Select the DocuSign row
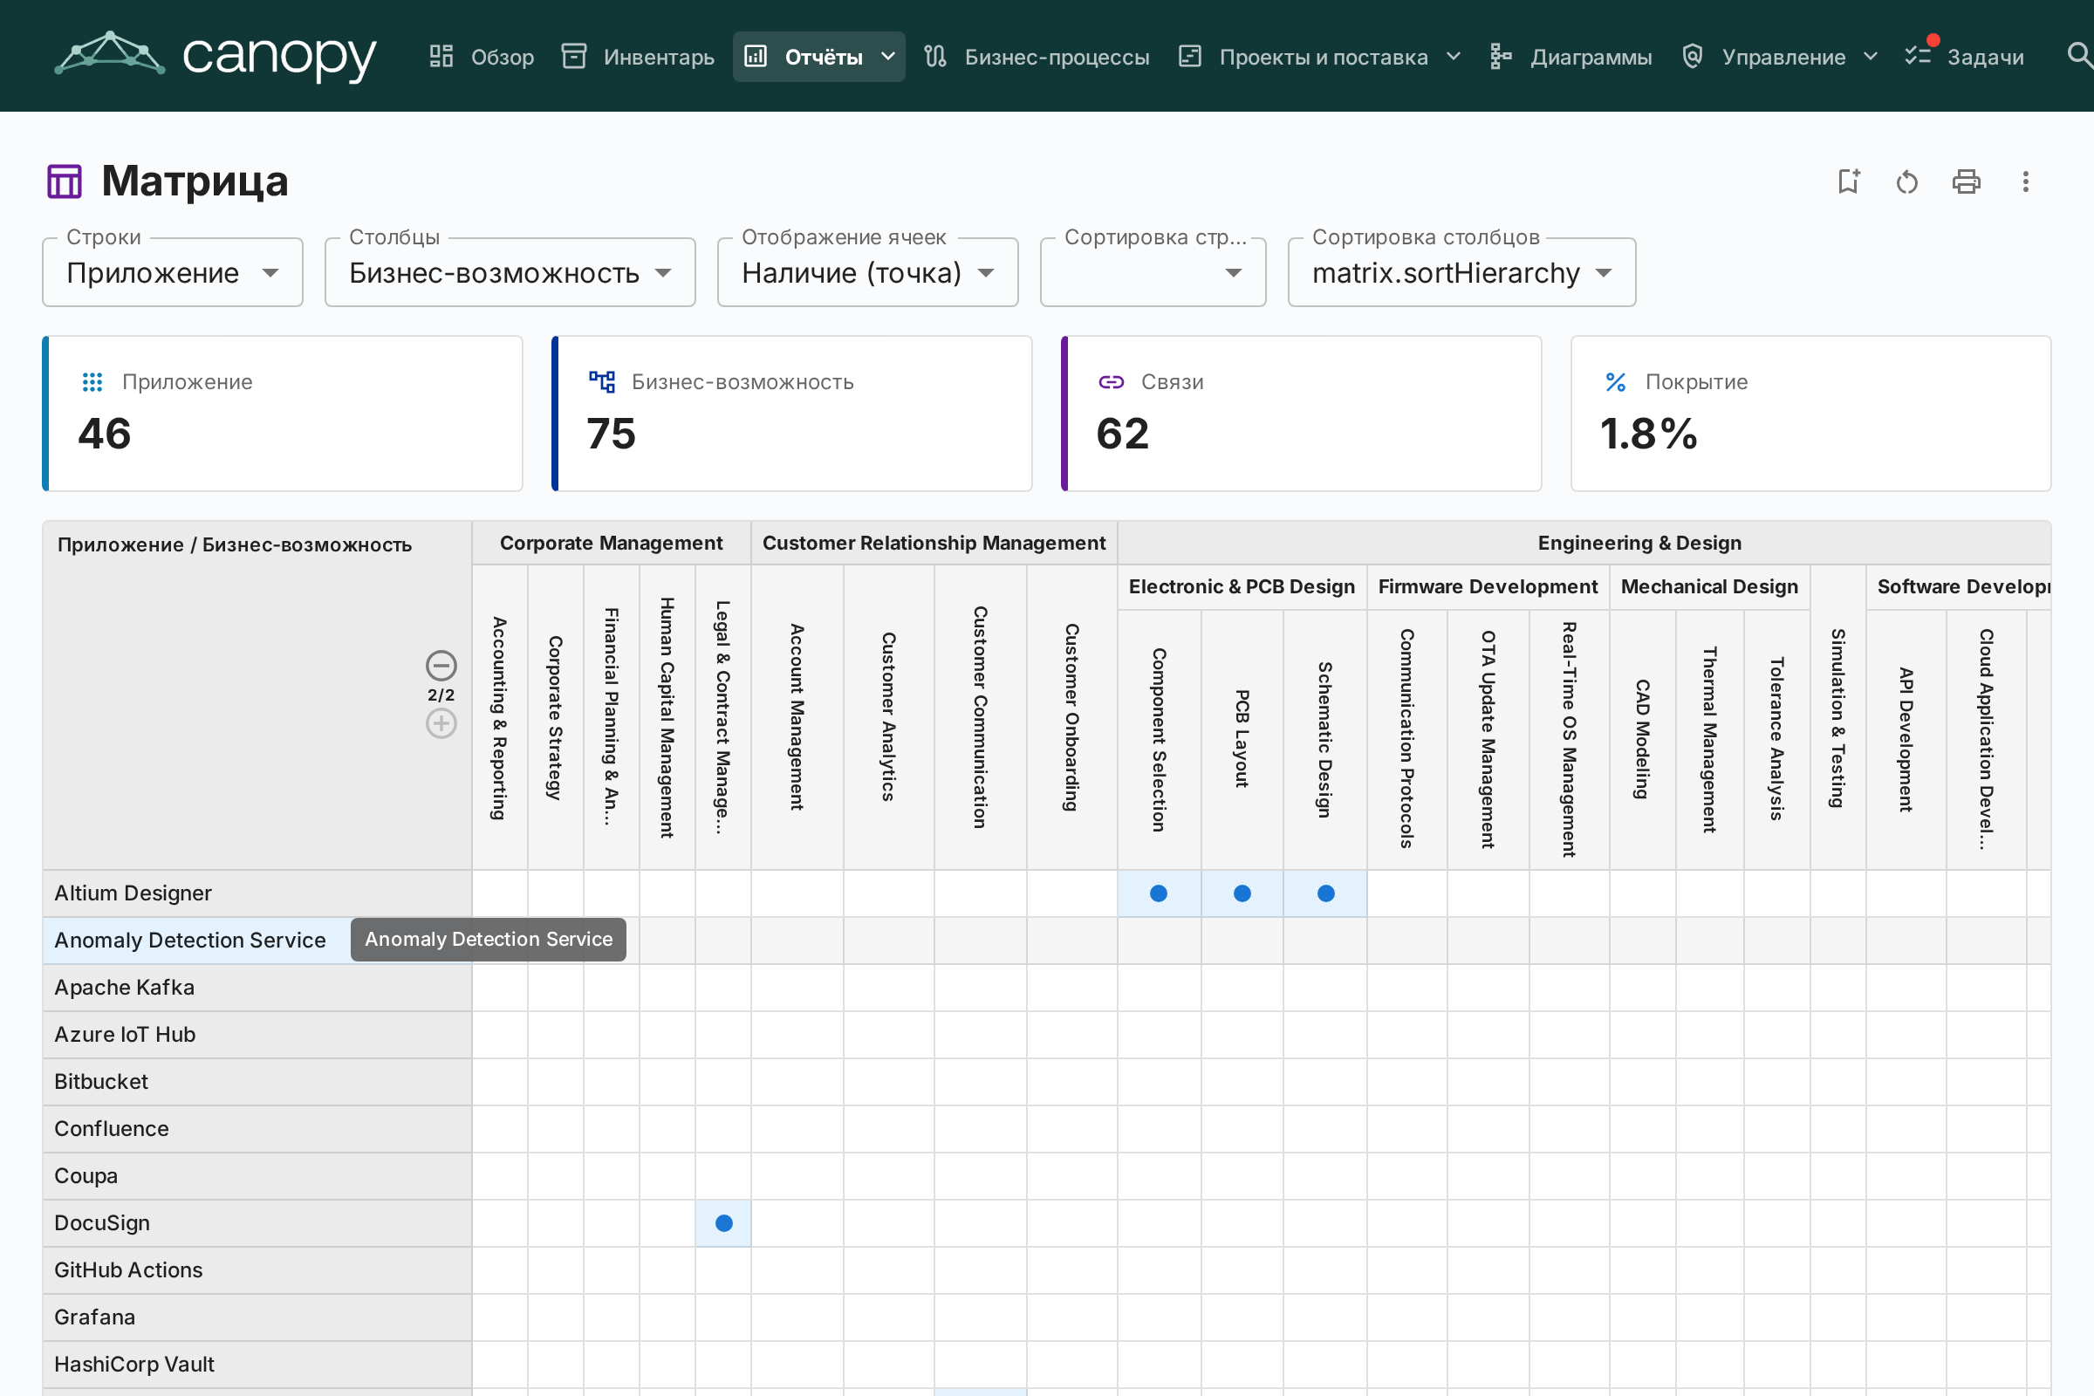Image resolution: width=2094 pixels, height=1396 pixels. coord(257,1223)
